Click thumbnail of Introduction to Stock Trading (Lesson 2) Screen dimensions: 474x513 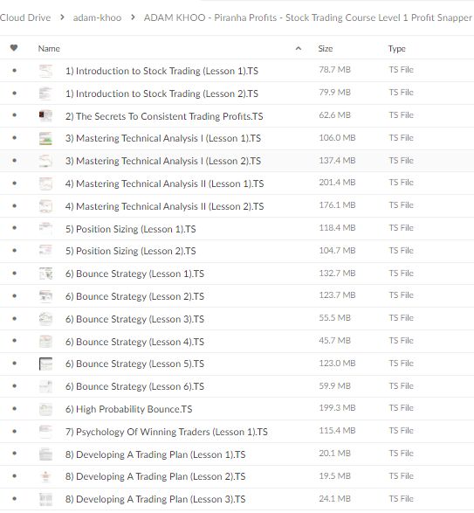coord(45,94)
